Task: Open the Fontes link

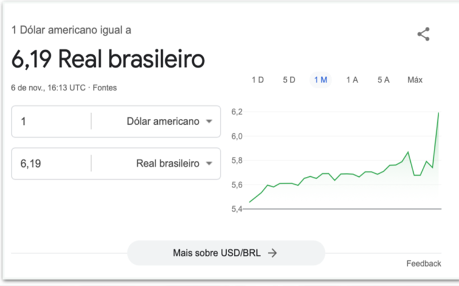Action: [106, 88]
